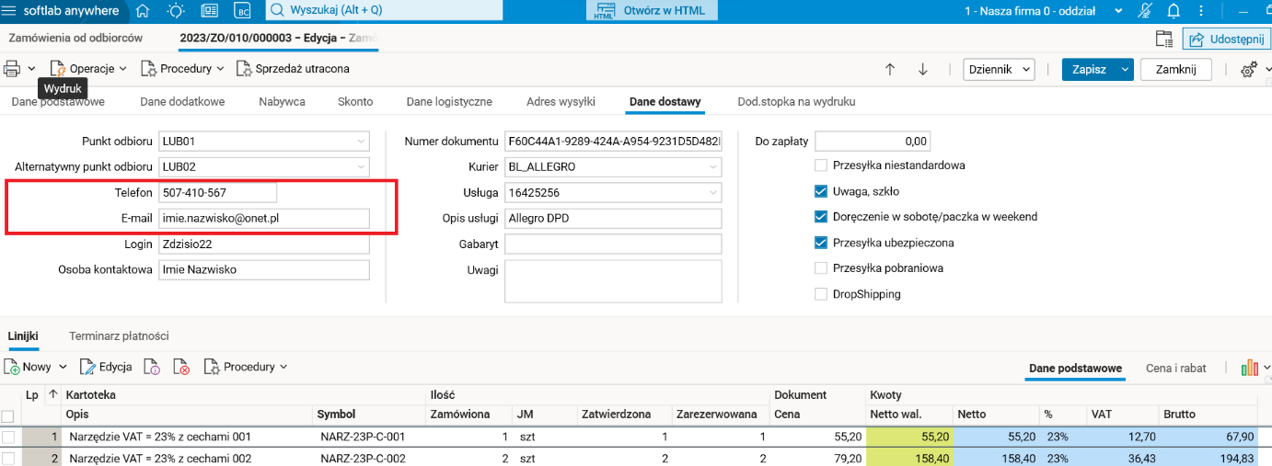The height and width of the screenshot is (466, 1272).
Task: Open the Skonto tab
Action: [x=355, y=102]
